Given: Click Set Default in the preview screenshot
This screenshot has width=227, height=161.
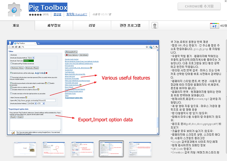Looking at the screenshot, I should tap(84, 55).
